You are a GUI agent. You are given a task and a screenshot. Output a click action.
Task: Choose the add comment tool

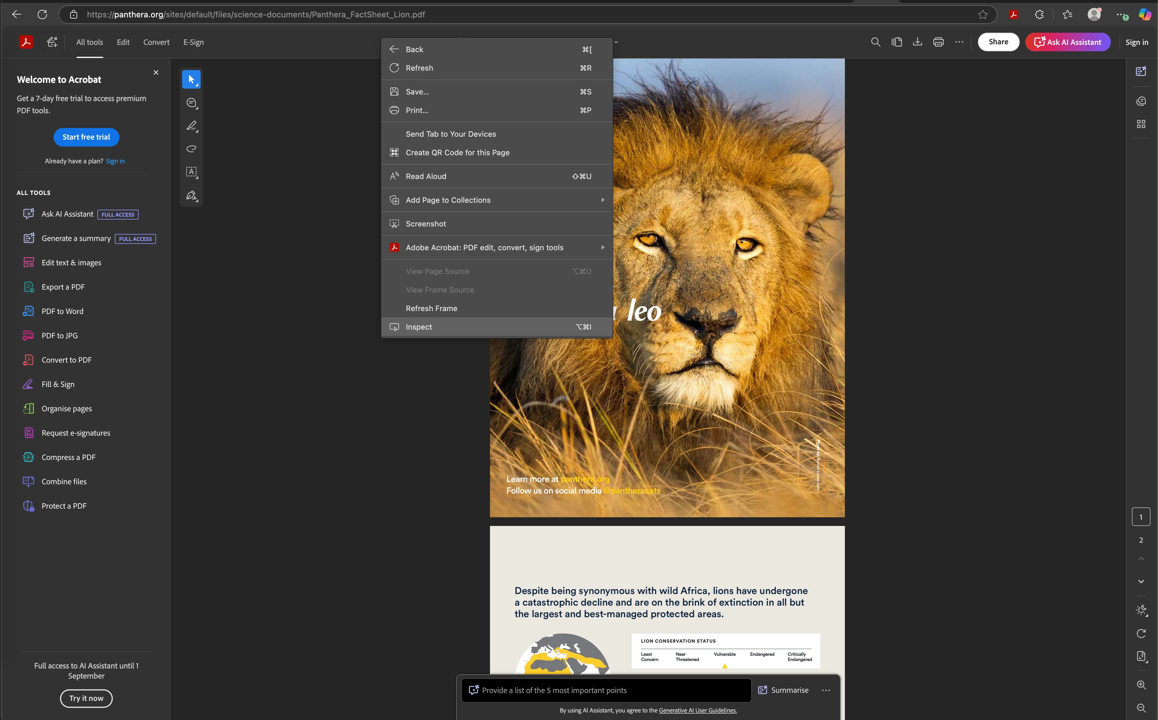click(x=191, y=103)
